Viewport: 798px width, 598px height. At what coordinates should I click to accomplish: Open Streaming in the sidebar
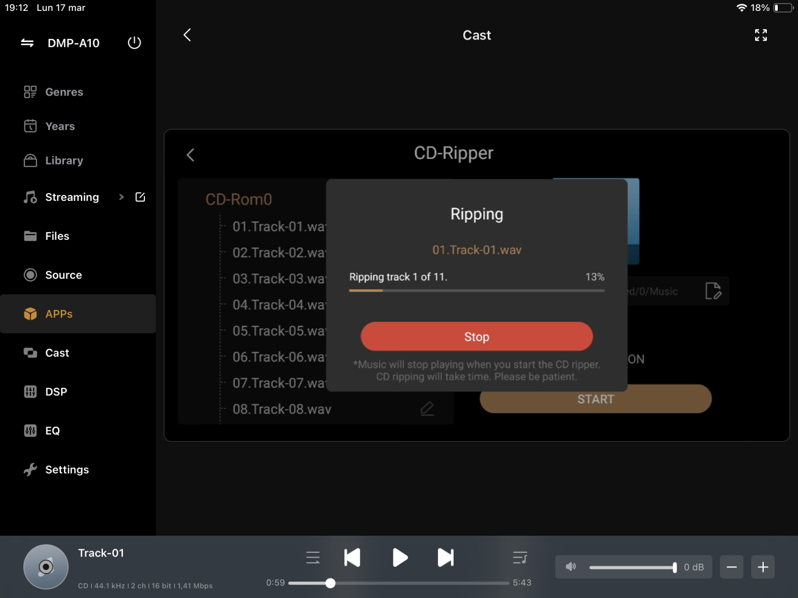(72, 197)
